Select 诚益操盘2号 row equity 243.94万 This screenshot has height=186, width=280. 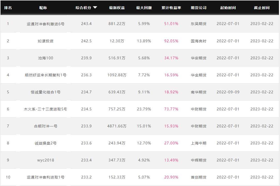(117, 143)
